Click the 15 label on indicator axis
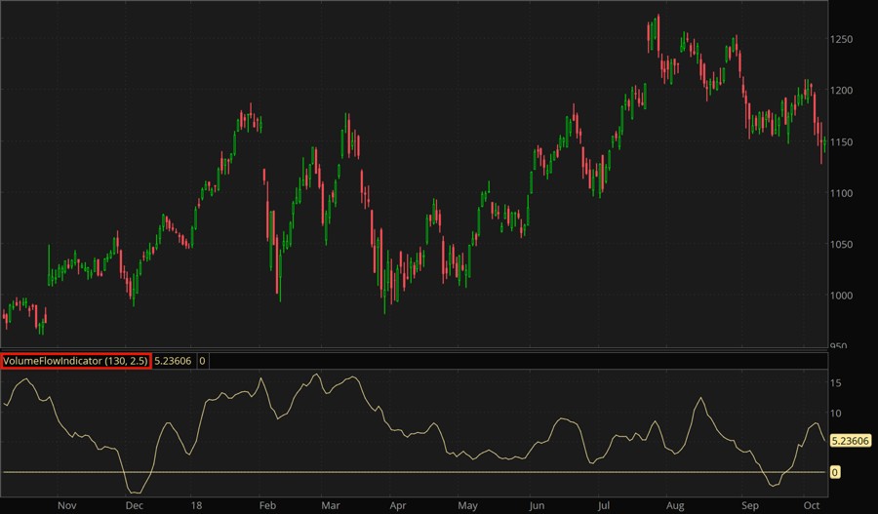878x514 pixels. (x=837, y=384)
